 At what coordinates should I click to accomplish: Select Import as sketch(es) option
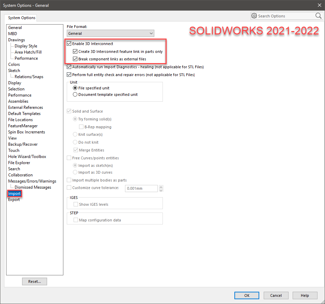click(75, 165)
